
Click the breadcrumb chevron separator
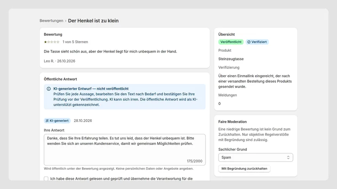[66, 21]
